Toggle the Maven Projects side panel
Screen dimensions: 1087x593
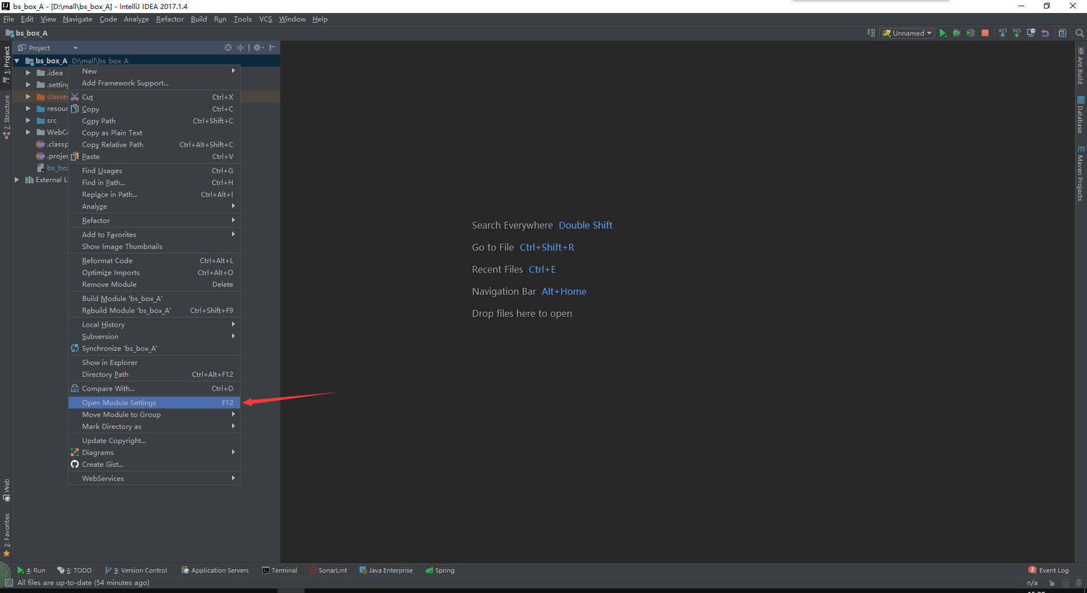1080,173
